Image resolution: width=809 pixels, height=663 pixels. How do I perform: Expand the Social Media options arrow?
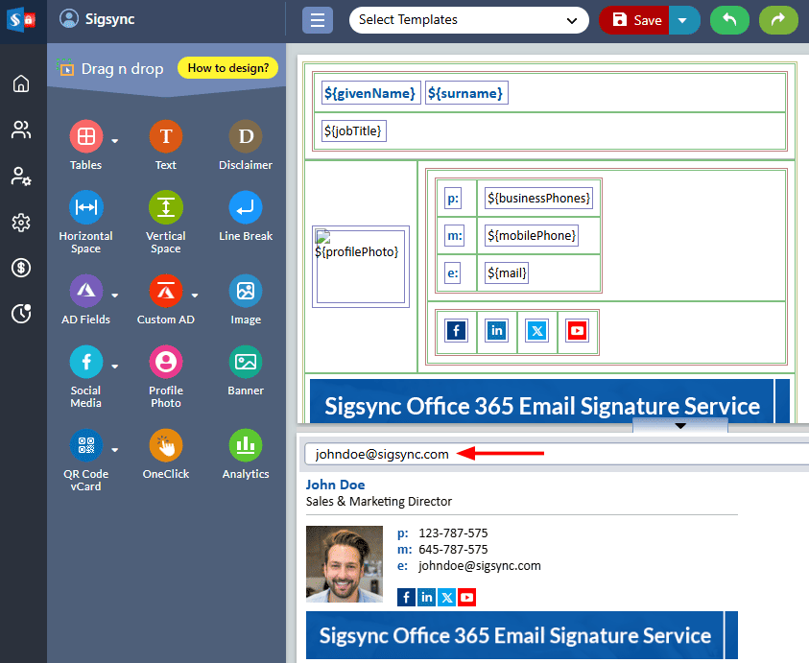click(115, 366)
